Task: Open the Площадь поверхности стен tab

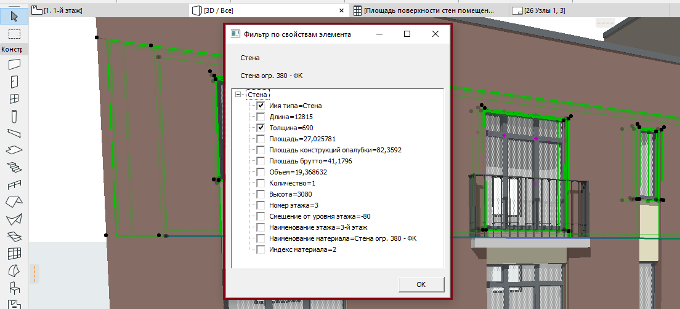Action: (429, 10)
